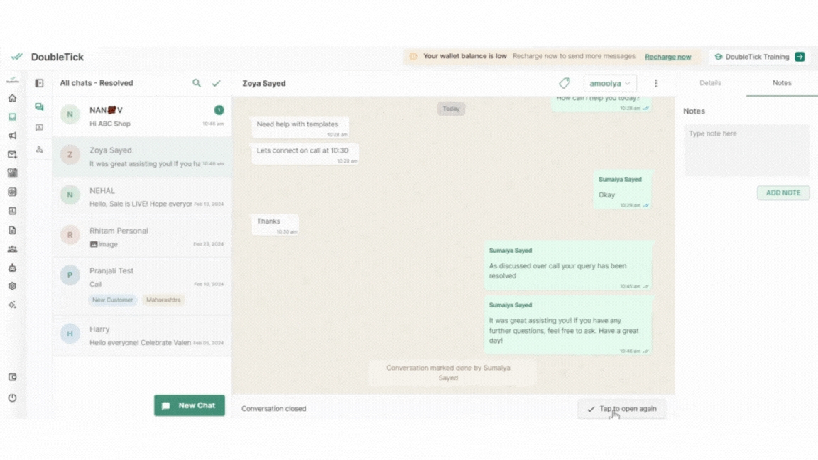This screenshot has width=818, height=460.
Task: Open the three-dot chat options menu
Action: [x=655, y=83]
